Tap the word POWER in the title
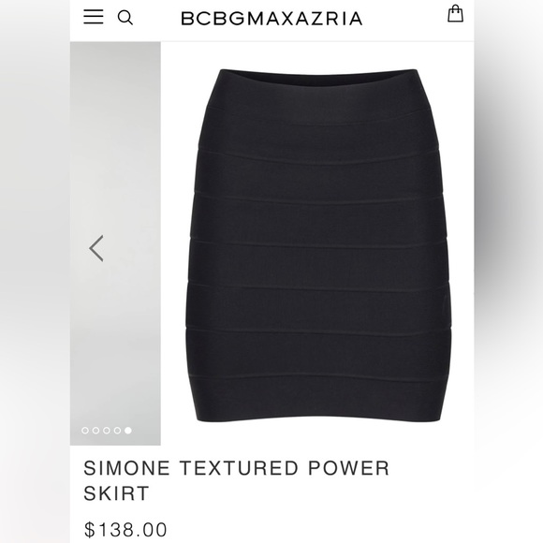 (x=348, y=468)
